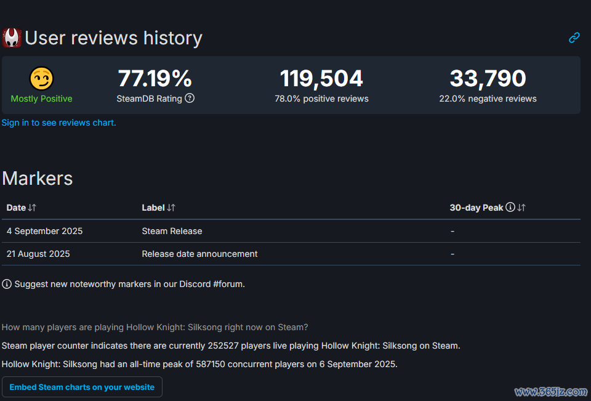The width and height of the screenshot is (591, 401).
Task: Click the Label column header
Action: (153, 208)
